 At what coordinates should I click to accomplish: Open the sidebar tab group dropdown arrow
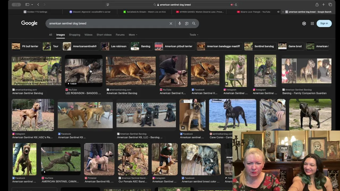(32, 5)
